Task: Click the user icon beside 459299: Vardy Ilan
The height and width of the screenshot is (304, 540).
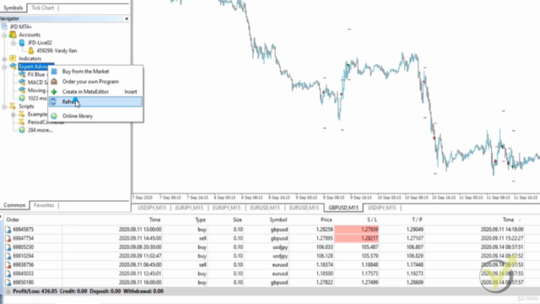Action: click(30, 51)
